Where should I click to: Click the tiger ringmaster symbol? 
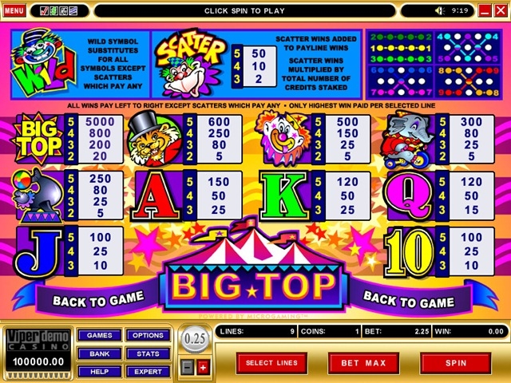pyautogui.click(x=154, y=138)
